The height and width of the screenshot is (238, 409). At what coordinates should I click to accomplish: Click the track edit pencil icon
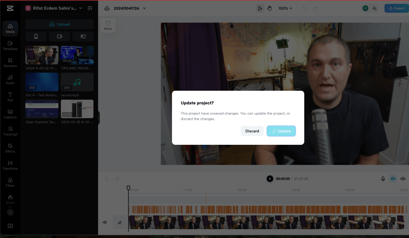(120, 222)
